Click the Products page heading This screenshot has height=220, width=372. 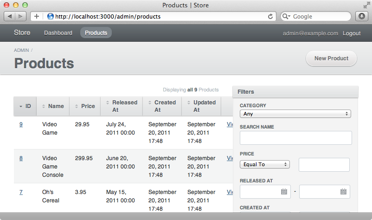[44, 64]
